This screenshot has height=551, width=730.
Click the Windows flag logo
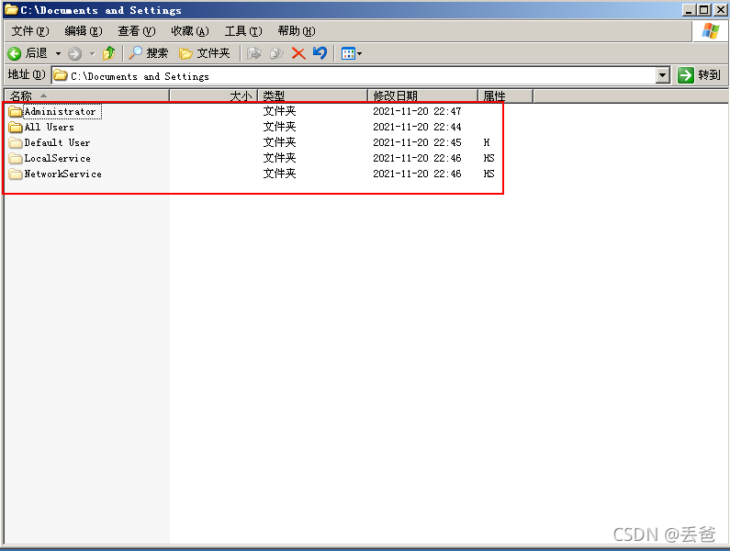[x=711, y=31]
